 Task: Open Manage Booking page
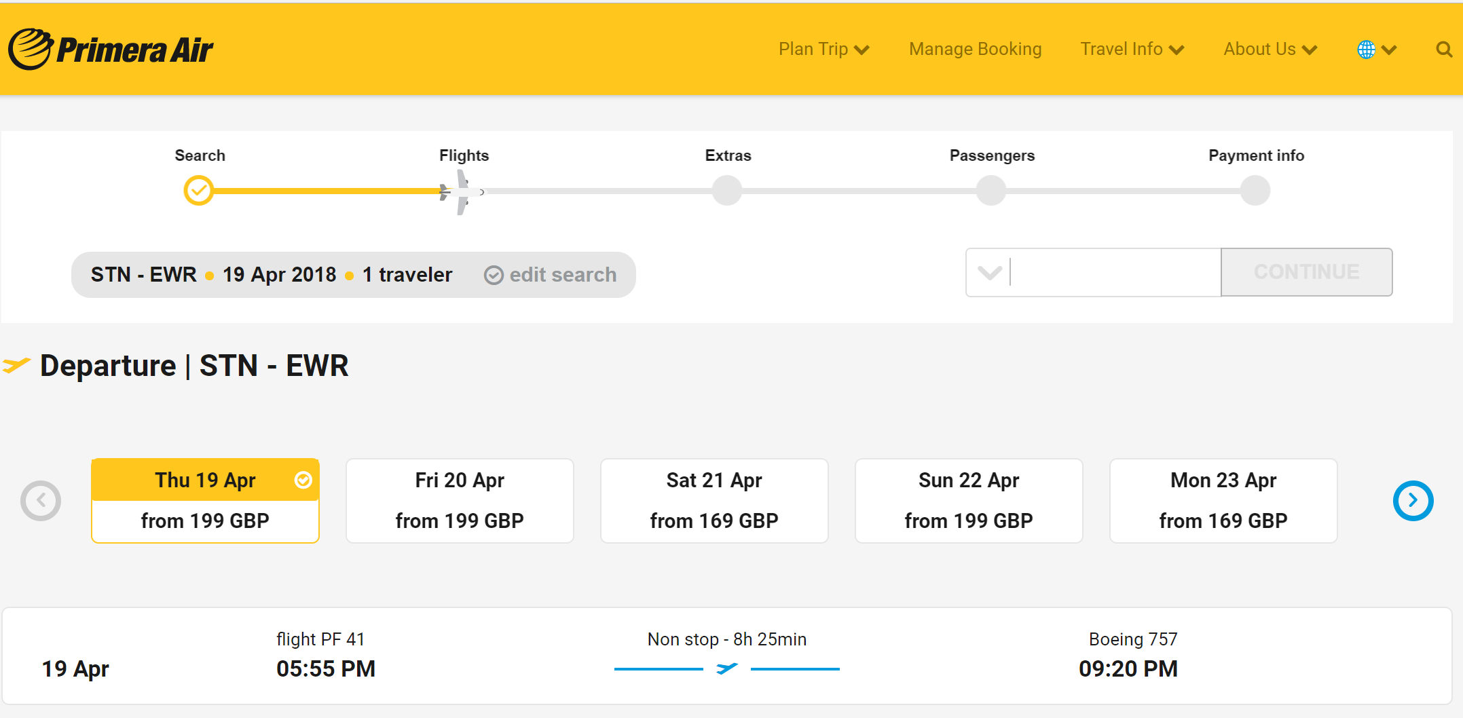click(975, 50)
